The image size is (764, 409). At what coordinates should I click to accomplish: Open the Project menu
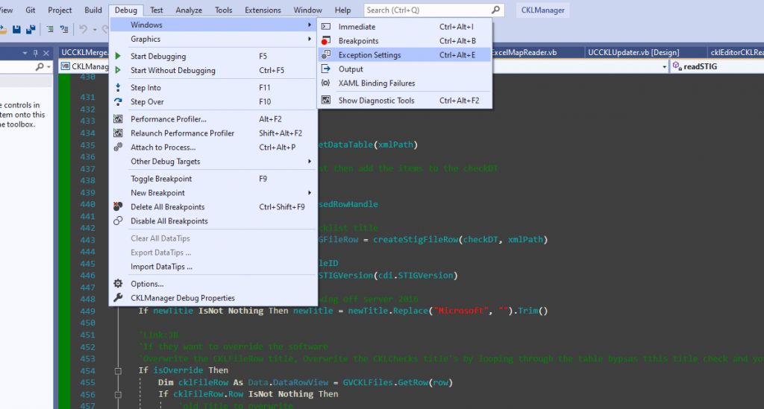(60, 10)
